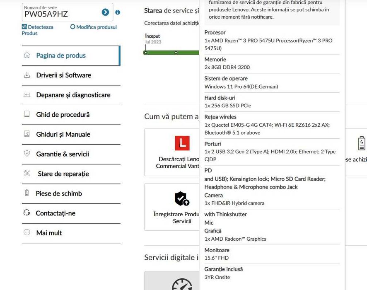Open Piese de schimb section

(59, 193)
